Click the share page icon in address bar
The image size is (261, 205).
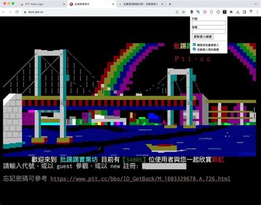coord(177,12)
